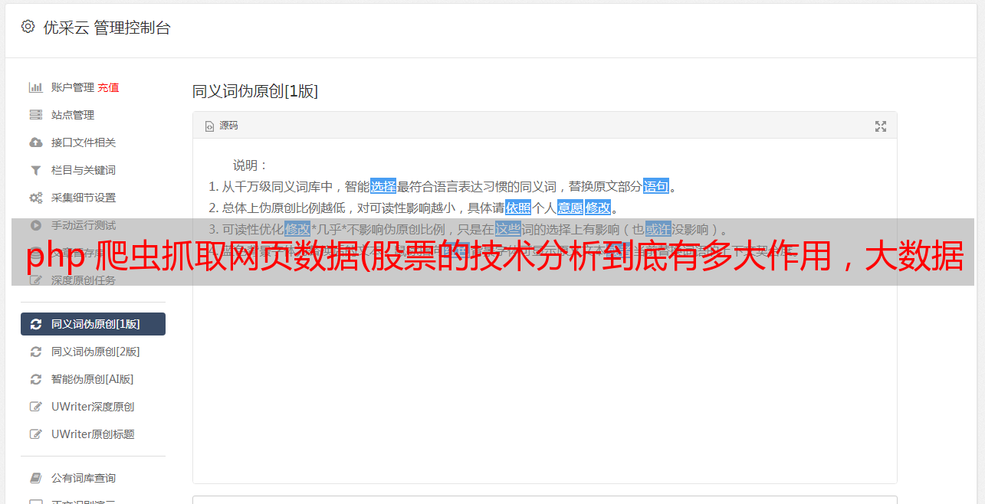This screenshot has height=504, width=985.
Task: Click inside the editor text area
Action: (x=544, y=368)
